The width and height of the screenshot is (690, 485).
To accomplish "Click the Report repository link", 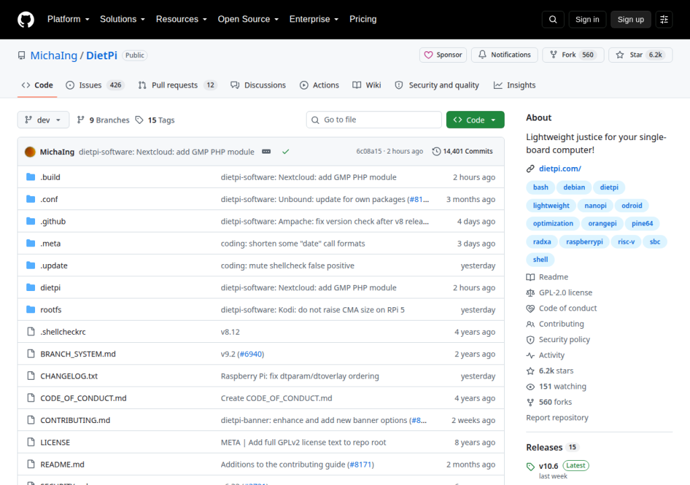I will click(x=557, y=418).
